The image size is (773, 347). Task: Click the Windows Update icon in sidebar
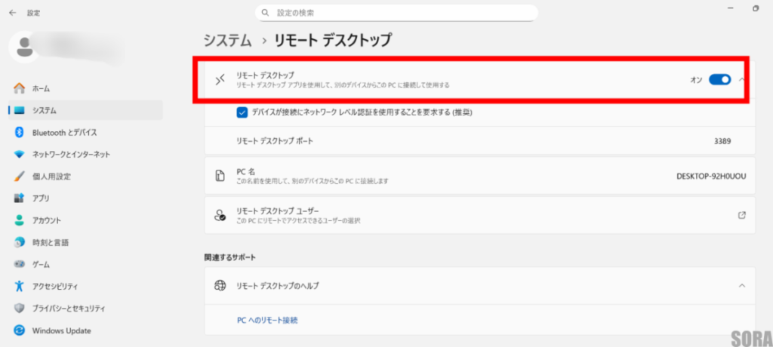pyautogui.click(x=20, y=330)
